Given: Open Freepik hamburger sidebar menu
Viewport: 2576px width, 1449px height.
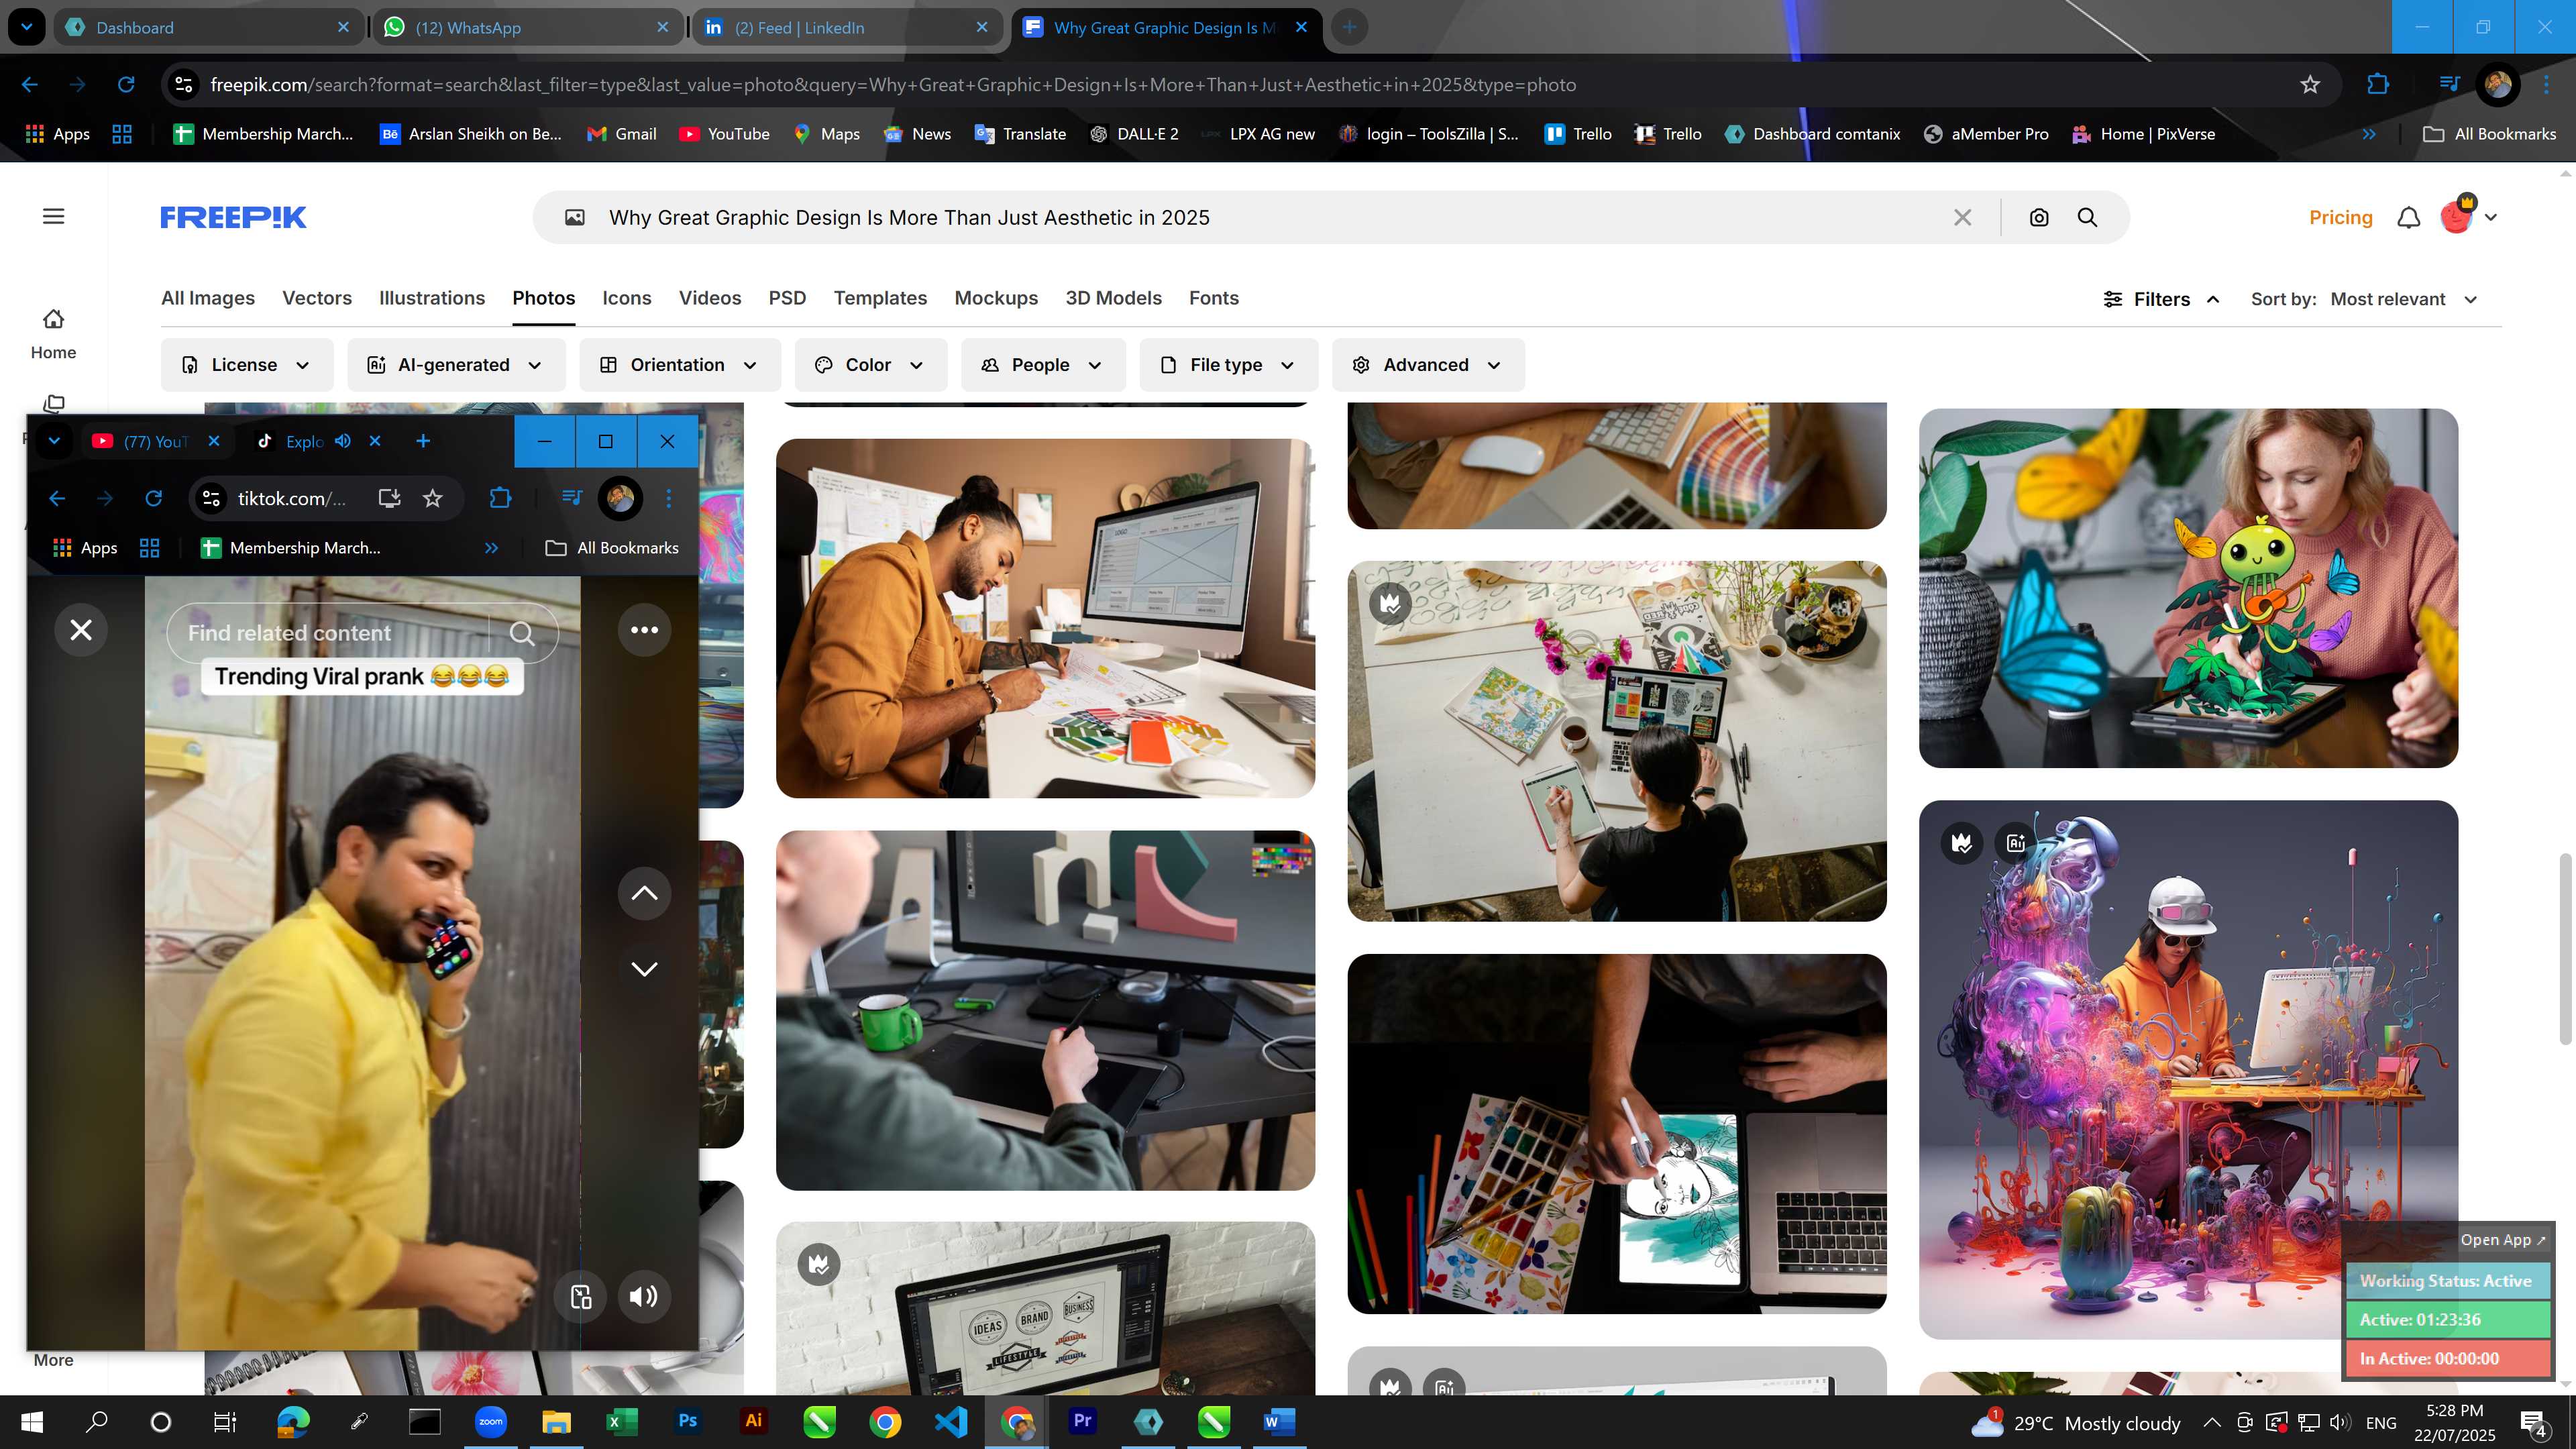Looking at the screenshot, I should click(x=53, y=216).
